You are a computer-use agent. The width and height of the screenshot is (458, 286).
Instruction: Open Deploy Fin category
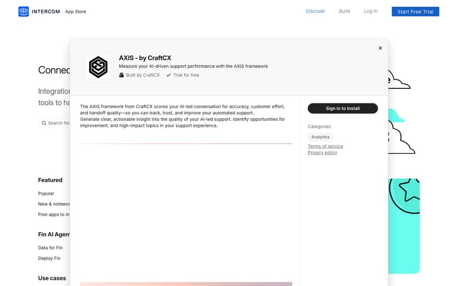49,258
